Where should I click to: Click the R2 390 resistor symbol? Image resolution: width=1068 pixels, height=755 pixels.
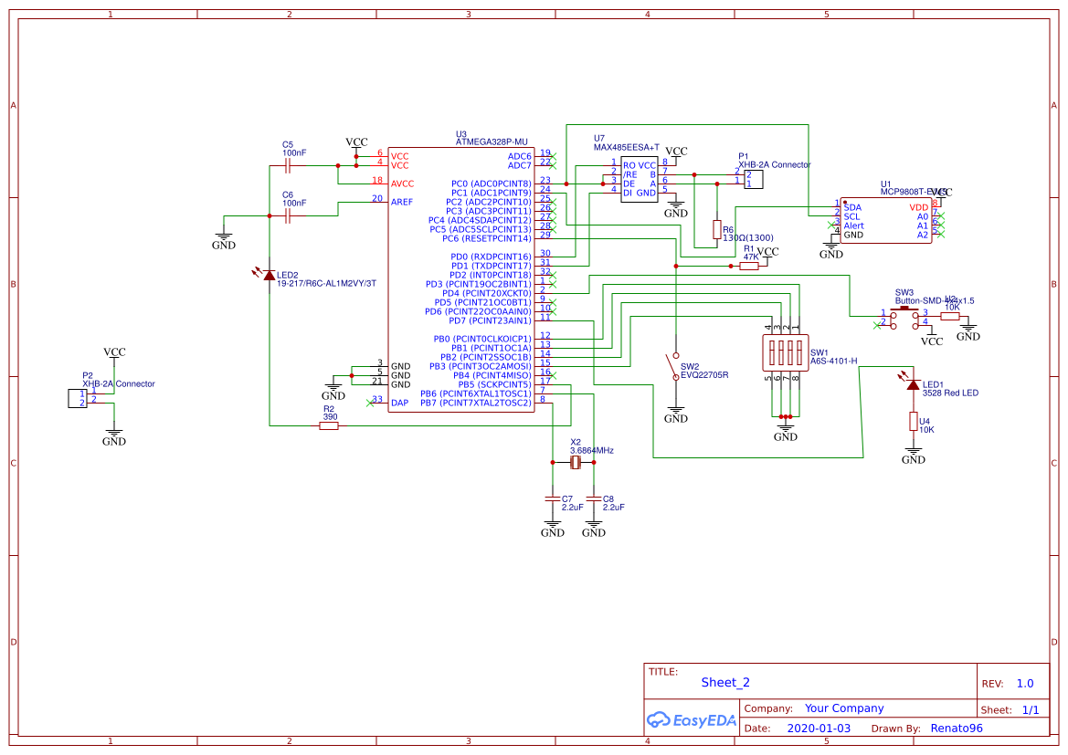(329, 425)
